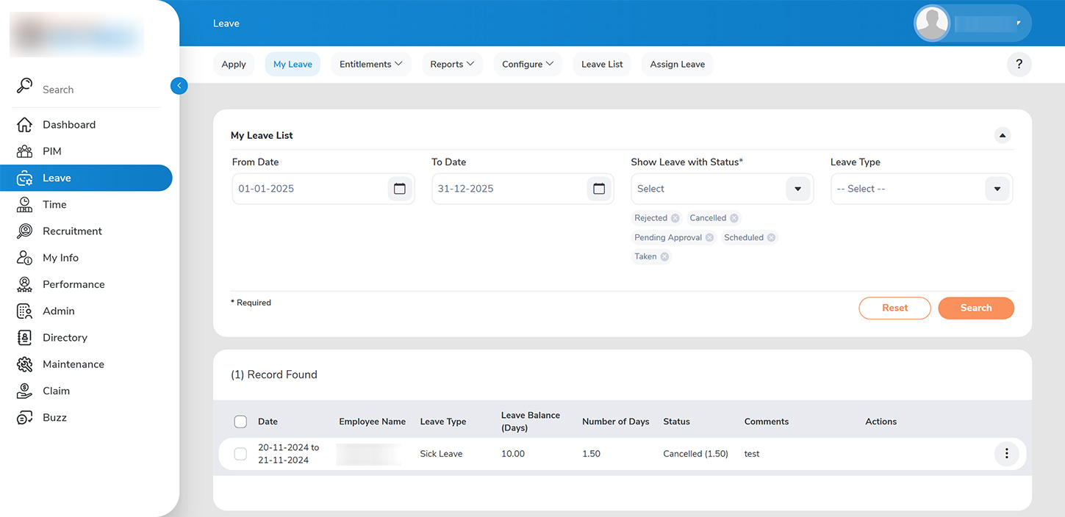The height and width of the screenshot is (517, 1065).
Task: Click the From Date calendar icon
Action: click(x=399, y=189)
